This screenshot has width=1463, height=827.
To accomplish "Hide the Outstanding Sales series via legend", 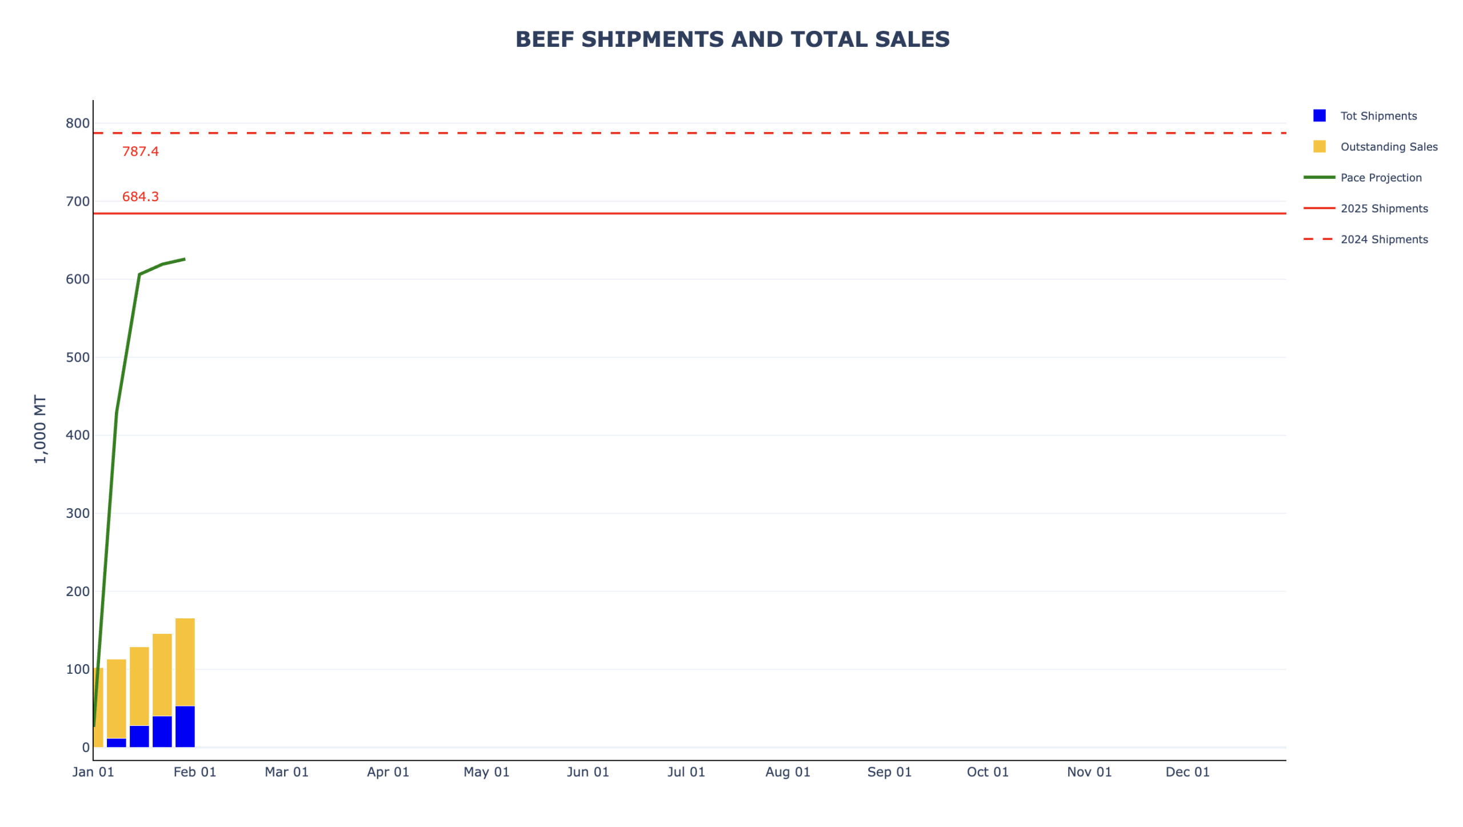I will tap(1388, 147).
